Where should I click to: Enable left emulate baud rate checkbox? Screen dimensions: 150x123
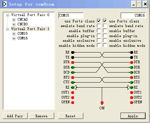click(x=99, y=26)
